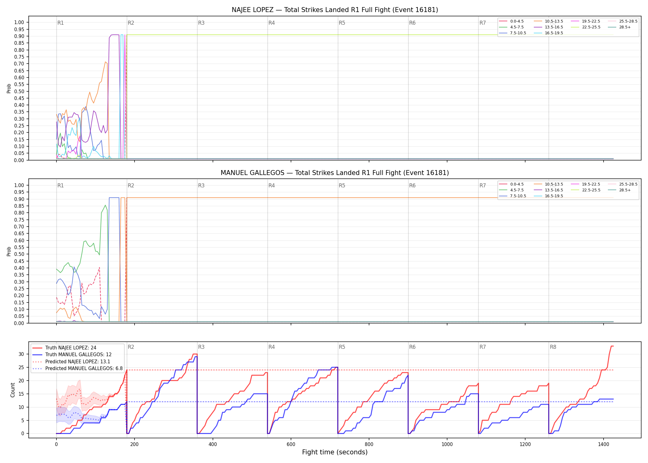648x463 pixels.
Task: Pick '16.5-19.5' in the MANUEL GALLEGOS legend
Action: pyautogui.click(x=548, y=196)
